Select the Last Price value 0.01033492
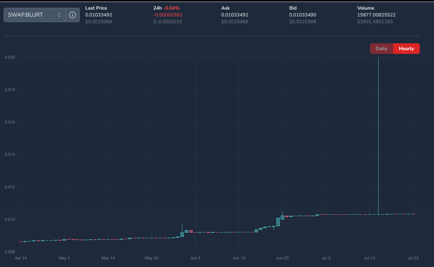This screenshot has width=434, height=267. (x=99, y=15)
